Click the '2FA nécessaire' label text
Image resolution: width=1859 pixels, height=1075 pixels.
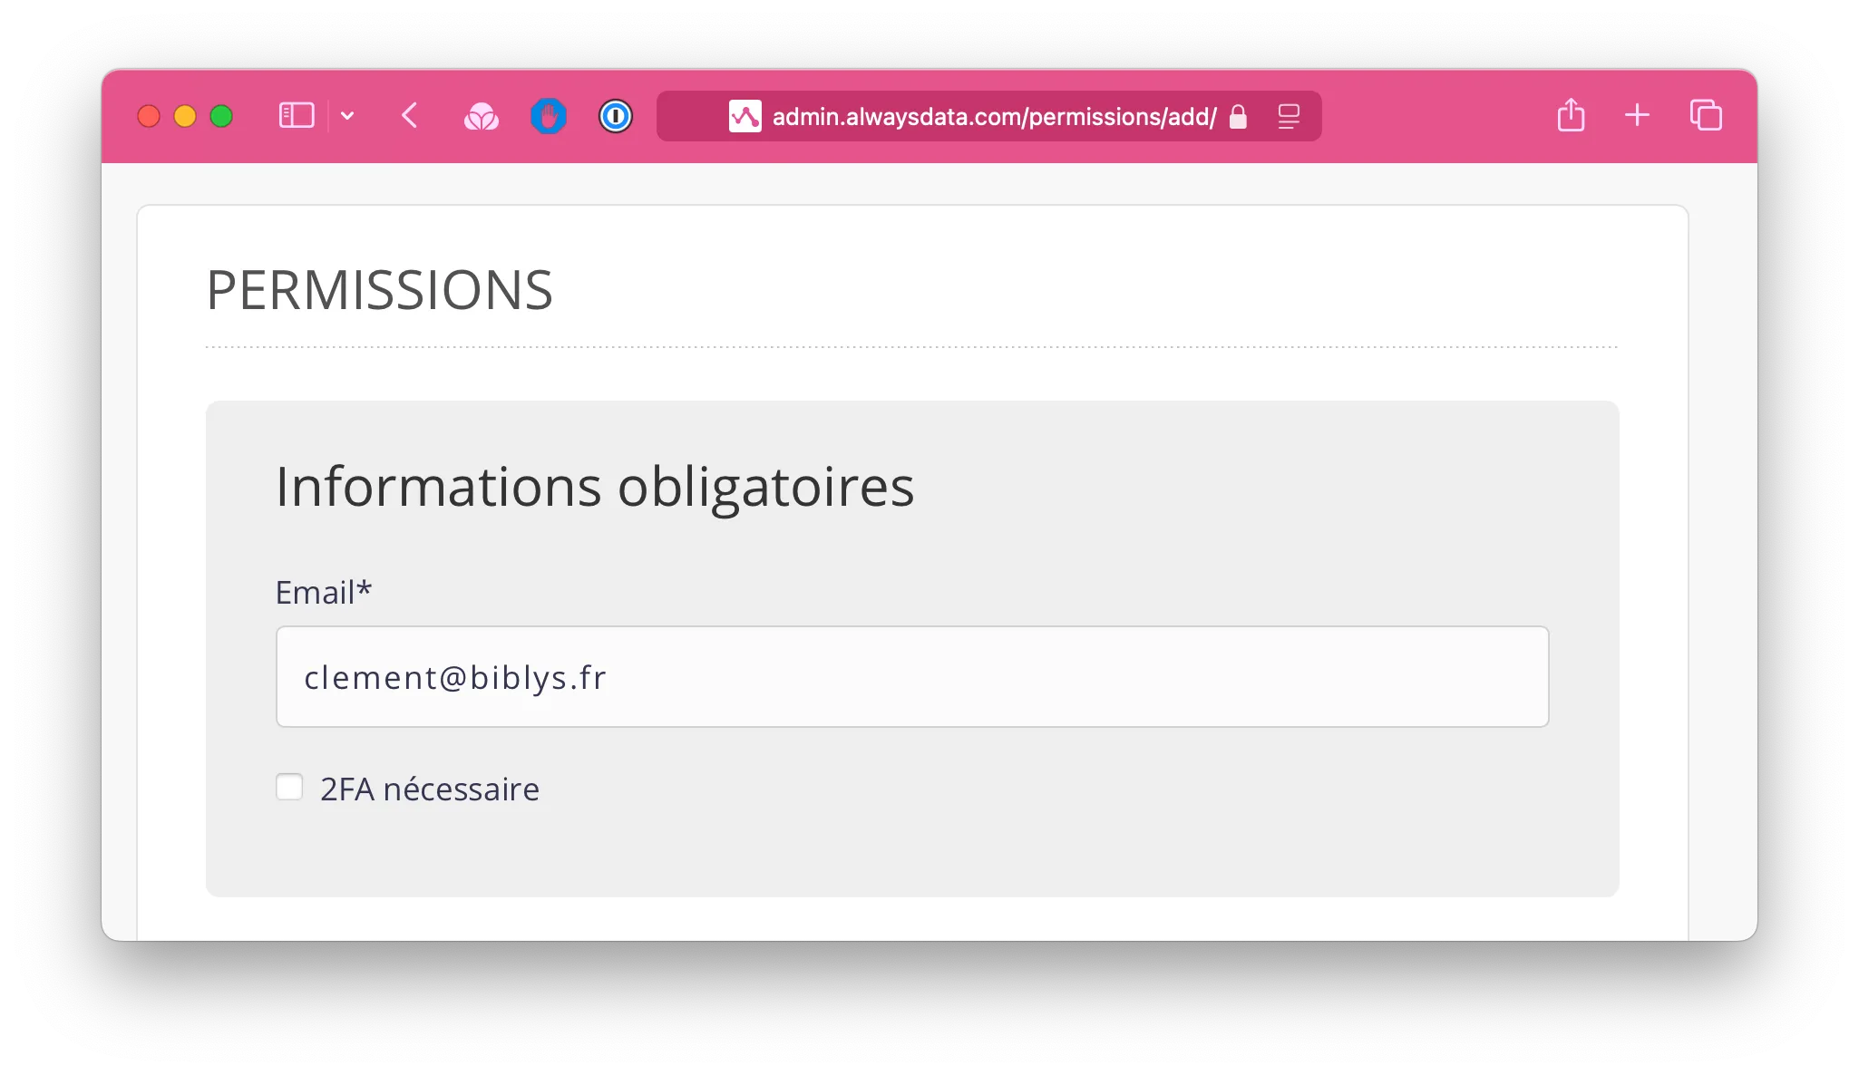pos(430,789)
